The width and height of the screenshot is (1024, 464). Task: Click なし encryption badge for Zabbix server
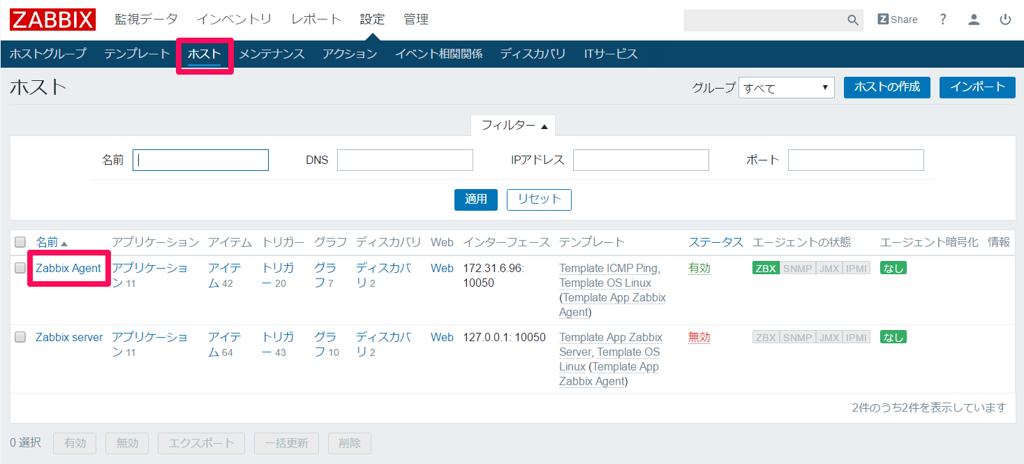pyautogui.click(x=893, y=337)
